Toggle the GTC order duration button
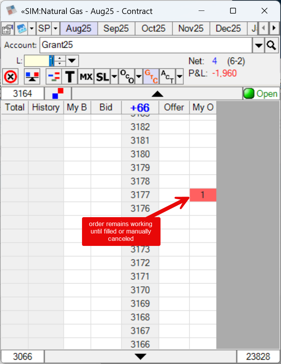The height and width of the screenshot is (364, 281). pos(150,77)
